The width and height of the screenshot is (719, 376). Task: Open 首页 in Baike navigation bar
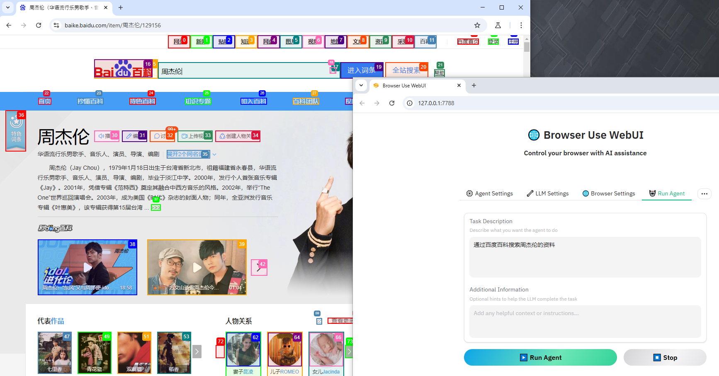(45, 101)
